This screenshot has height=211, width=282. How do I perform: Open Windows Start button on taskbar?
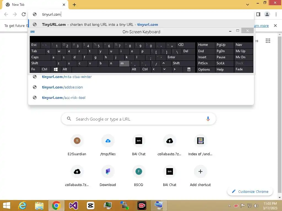7,206
